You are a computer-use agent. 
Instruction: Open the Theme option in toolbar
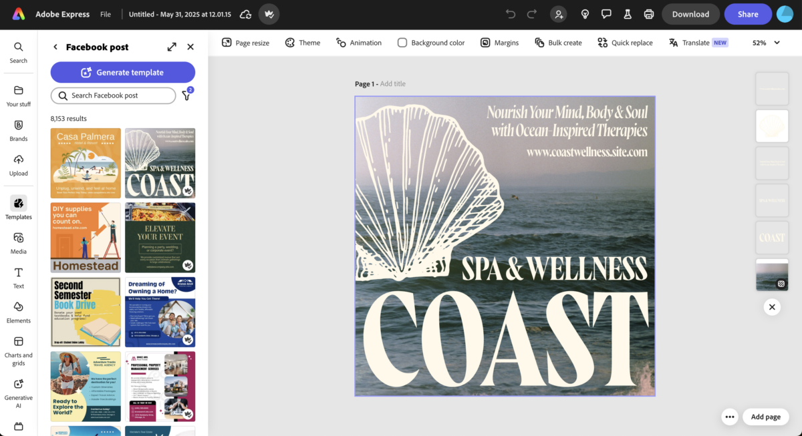point(302,43)
